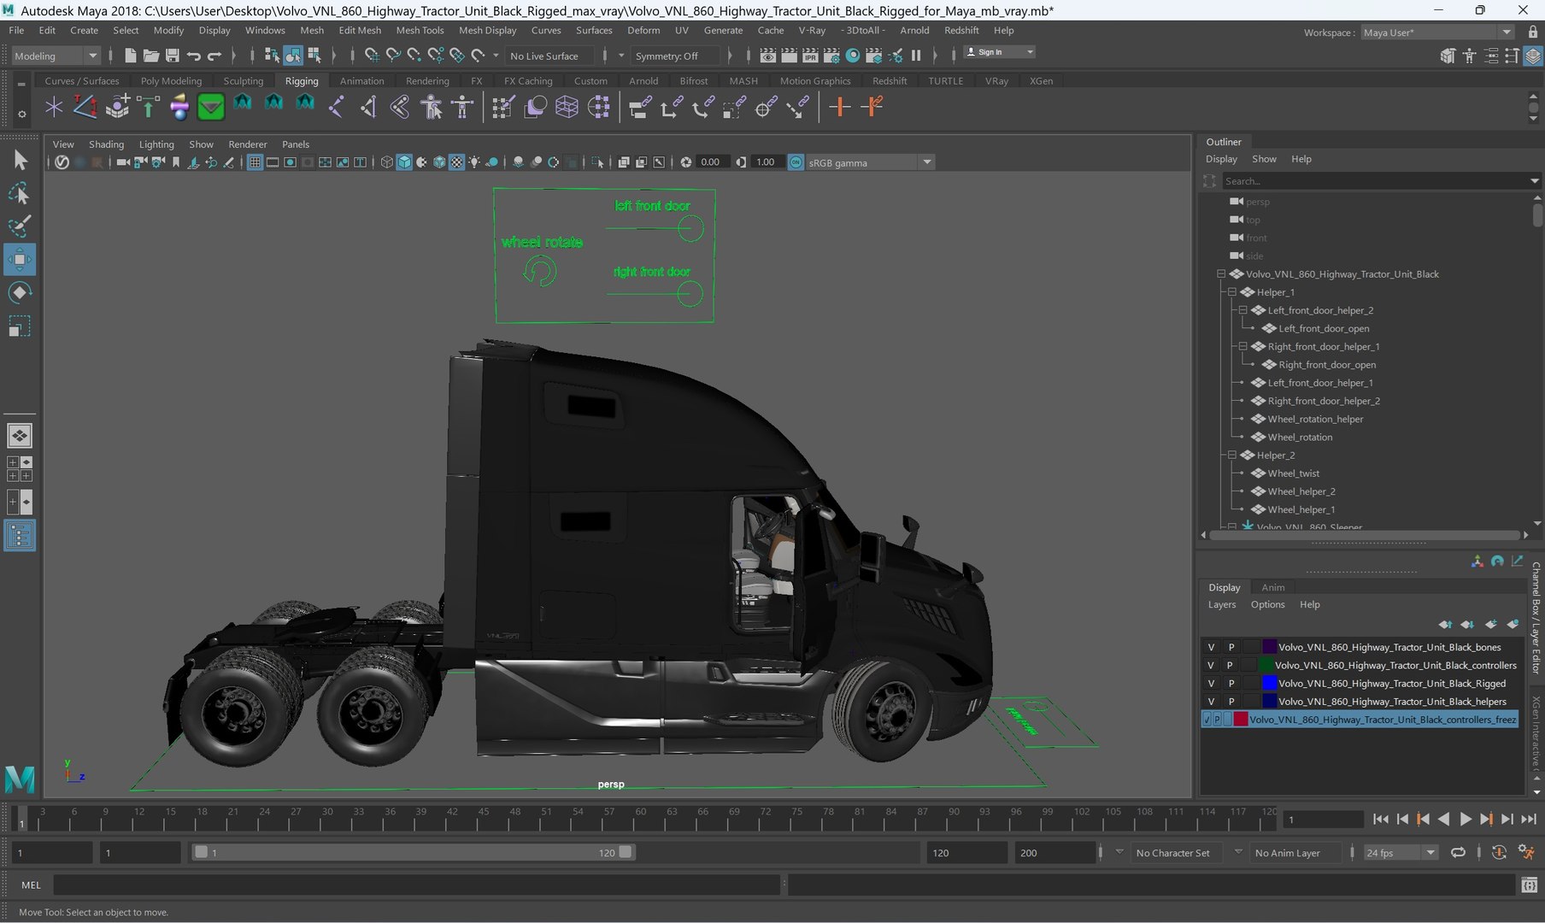Click the HumanIK skeleton icon on the shelf
This screenshot has height=923, width=1545.
click(x=462, y=107)
